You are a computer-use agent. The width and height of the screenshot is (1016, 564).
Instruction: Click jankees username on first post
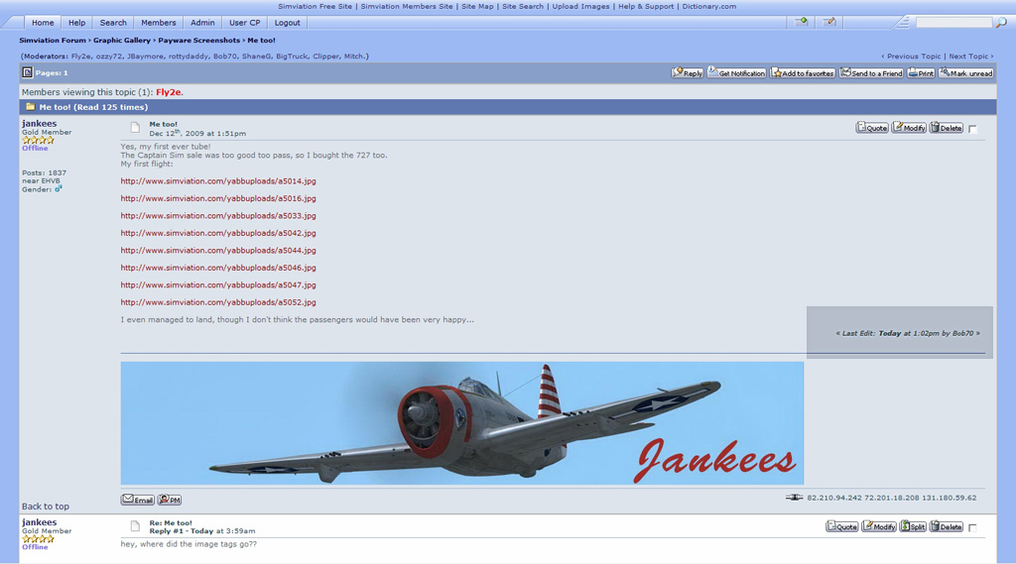pyautogui.click(x=39, y=123)
